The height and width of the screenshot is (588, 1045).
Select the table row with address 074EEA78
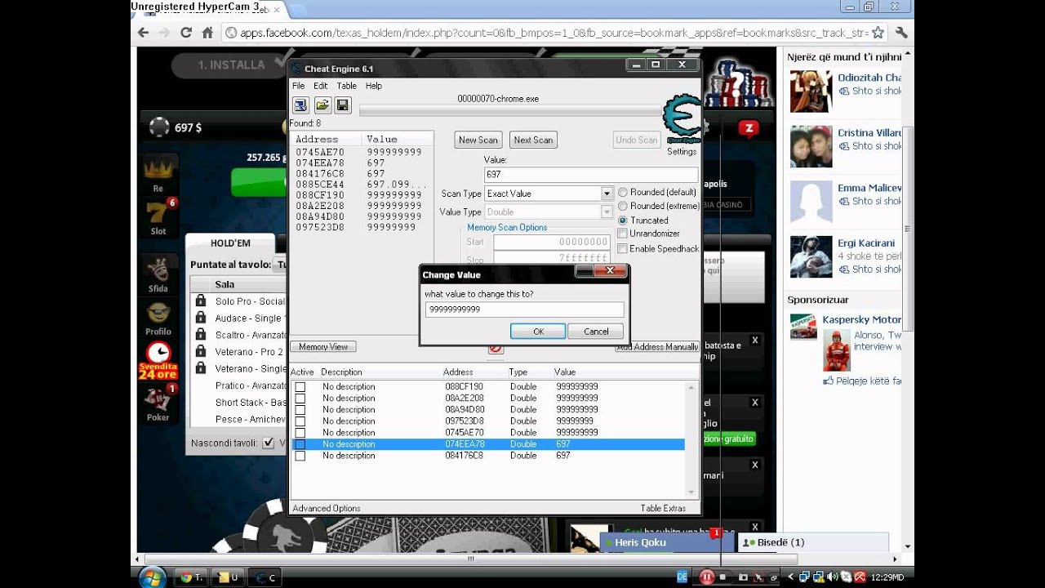(488, 444)
